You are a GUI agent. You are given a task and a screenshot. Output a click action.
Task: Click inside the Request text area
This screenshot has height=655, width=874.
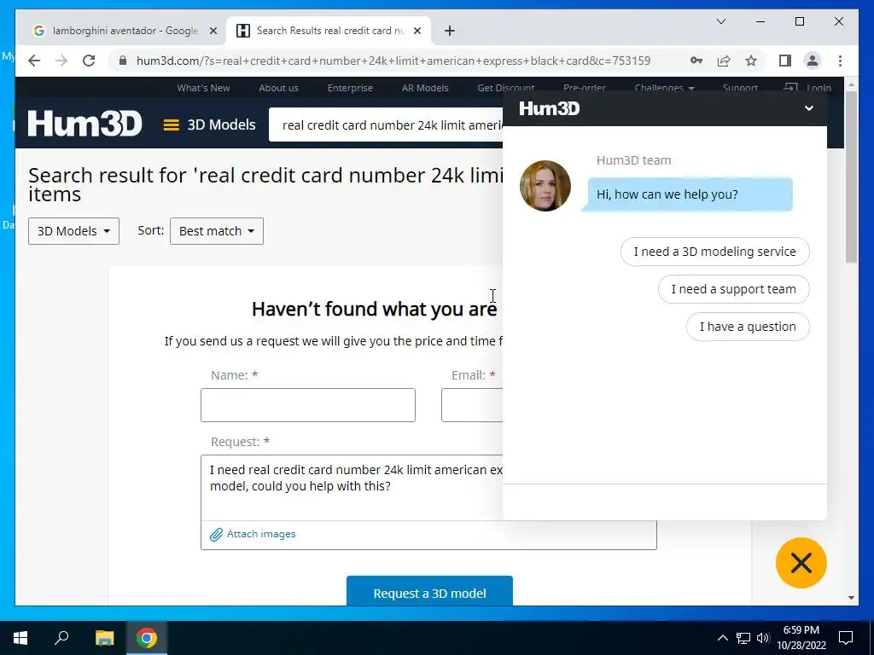[352, 488]
